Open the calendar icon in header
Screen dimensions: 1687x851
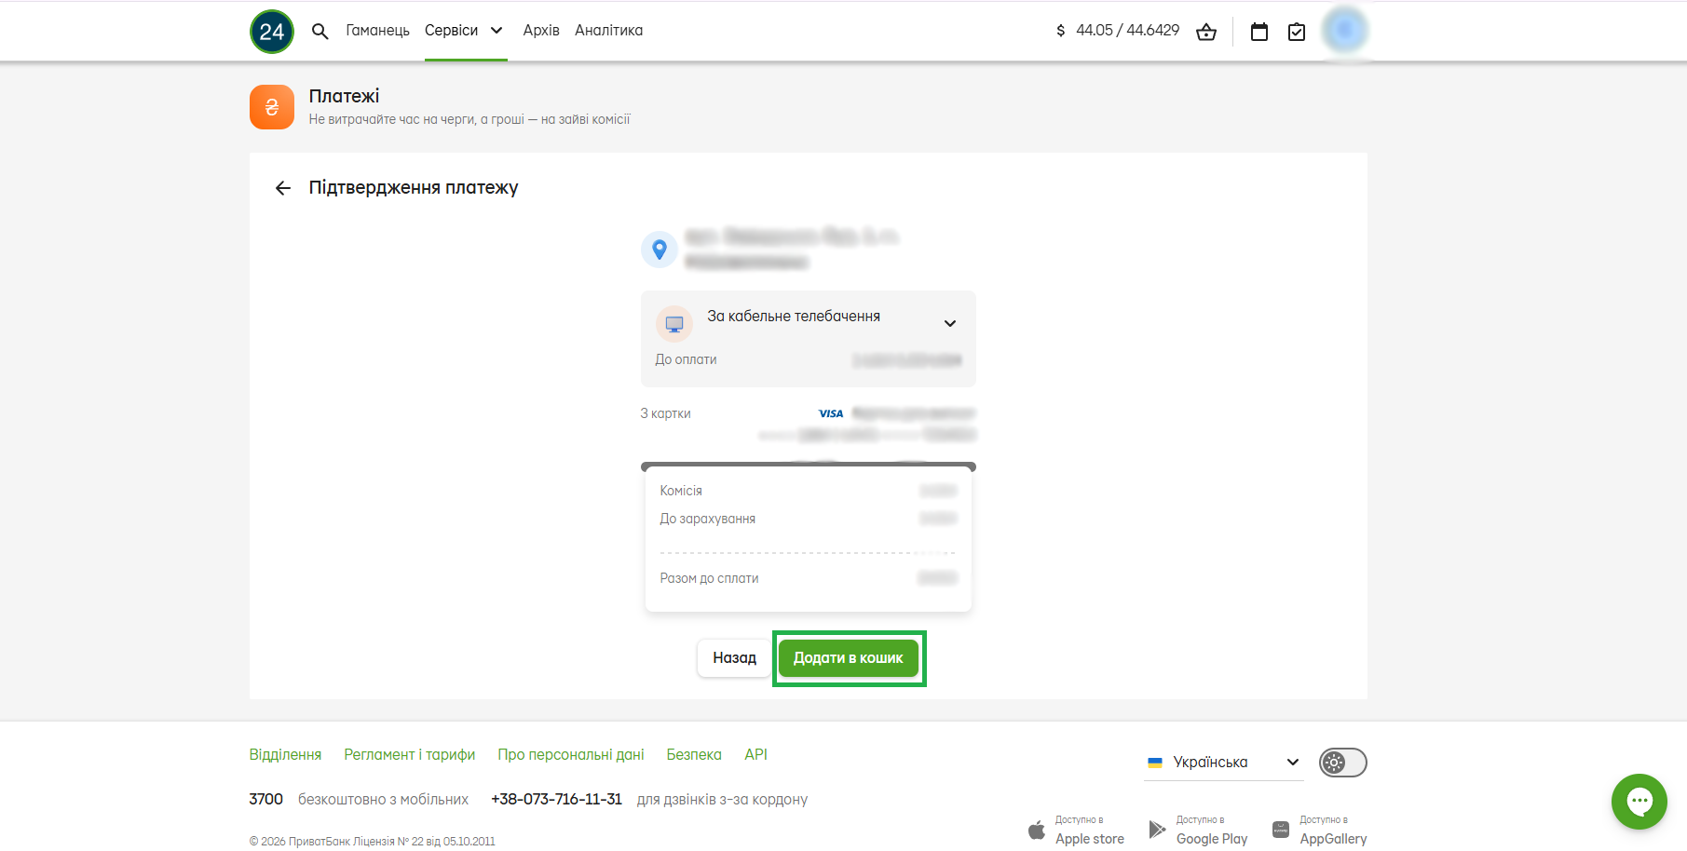(x=1259, y=32)
